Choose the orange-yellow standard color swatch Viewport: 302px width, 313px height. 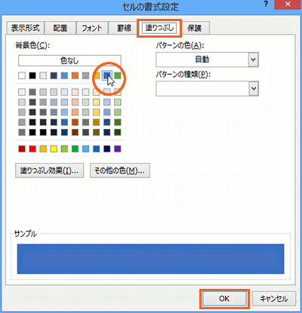click(x=43, y=149)
